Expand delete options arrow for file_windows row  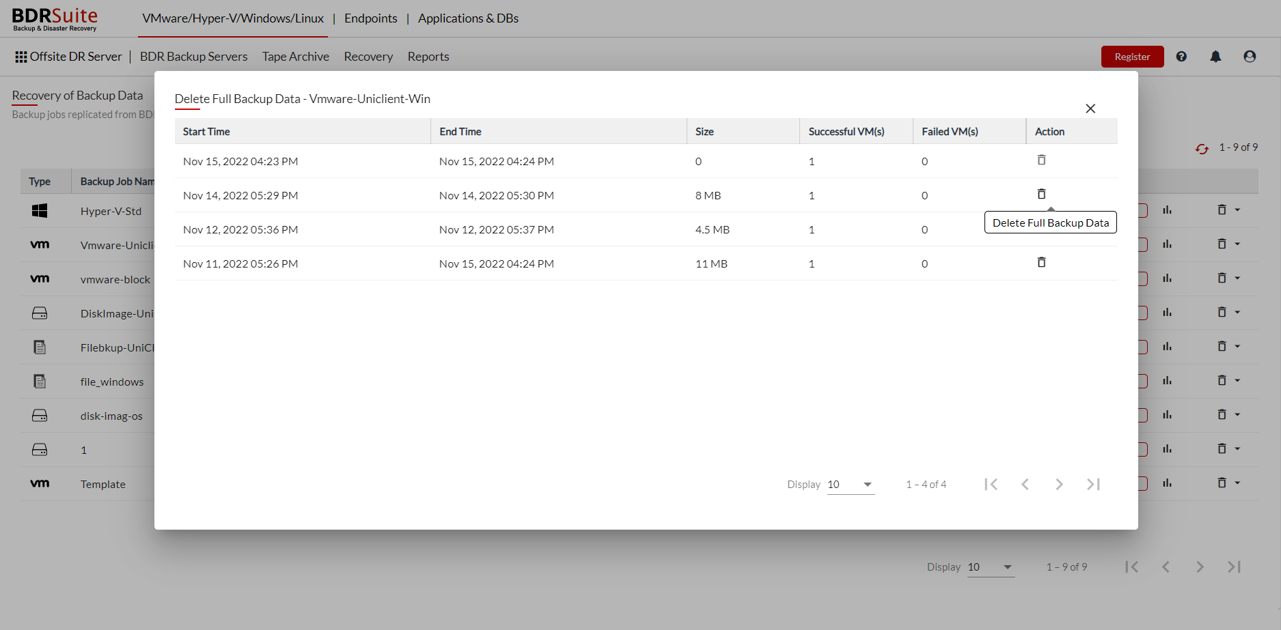[x=1237, y=381]
